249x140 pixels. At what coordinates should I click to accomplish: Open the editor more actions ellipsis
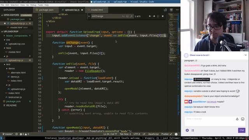tap(177, 10)
